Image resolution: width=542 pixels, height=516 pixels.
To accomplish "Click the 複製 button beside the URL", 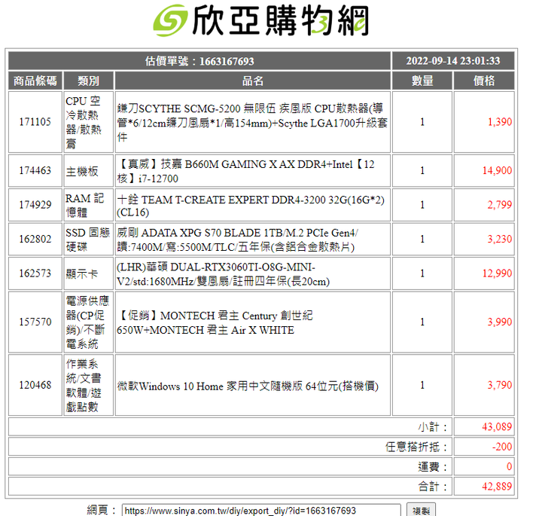I will point(421,510).
